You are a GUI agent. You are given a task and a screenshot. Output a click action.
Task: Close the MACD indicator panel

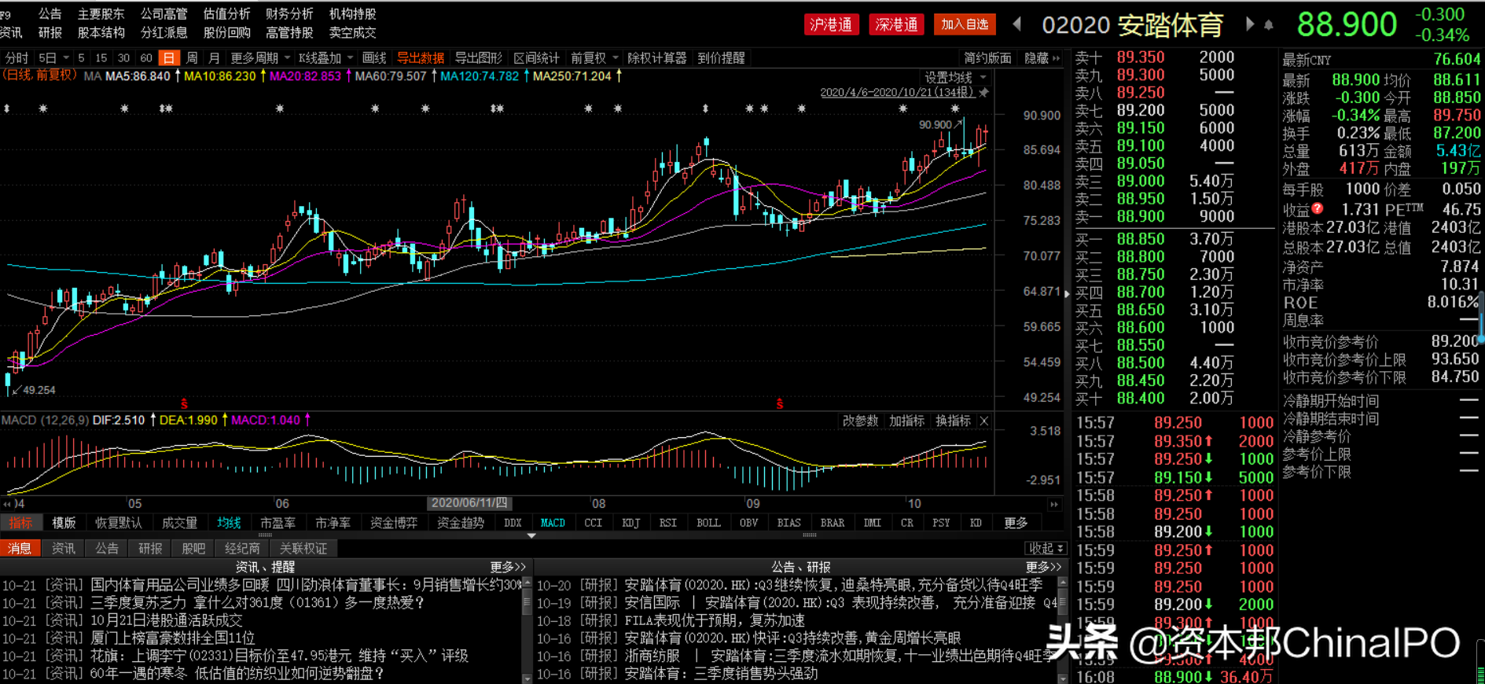[x=984, y=421]
